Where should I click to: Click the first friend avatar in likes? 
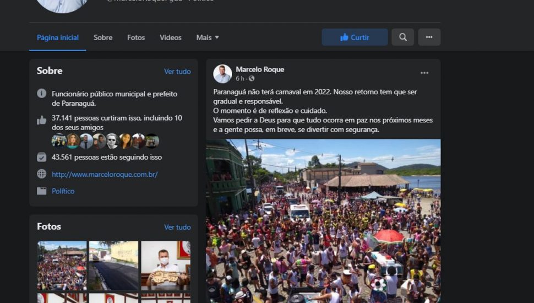[58, 141]
